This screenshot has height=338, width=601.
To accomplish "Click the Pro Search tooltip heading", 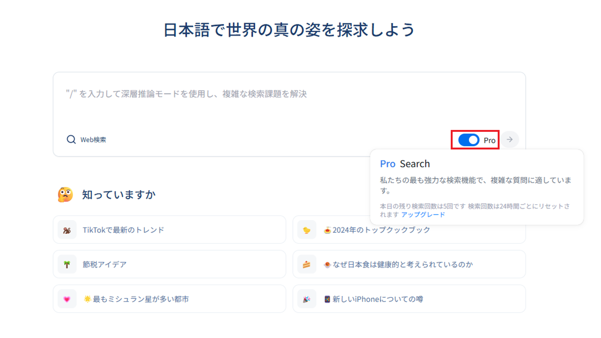I will [405, 164].
